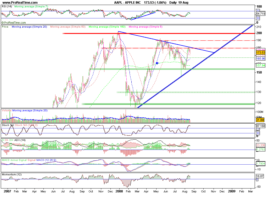
Task: Click the 100M volume axis label
Action: (260, 112)
